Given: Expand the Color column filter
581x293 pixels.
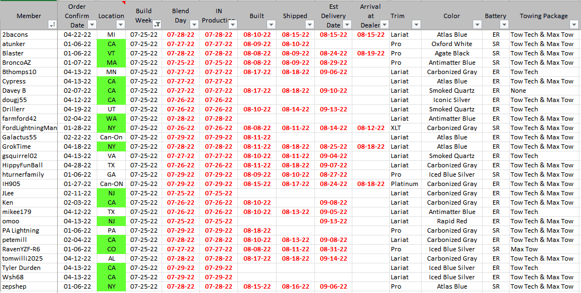Looking at the screenshot, I should pos(476,25).
